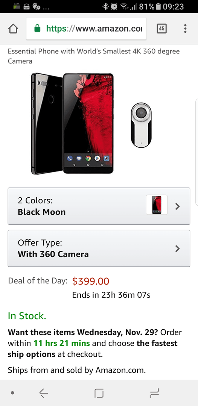Expand the 2 Colors Black Moon selector
The width and height of the screenshot is (198, 406).
99,206
